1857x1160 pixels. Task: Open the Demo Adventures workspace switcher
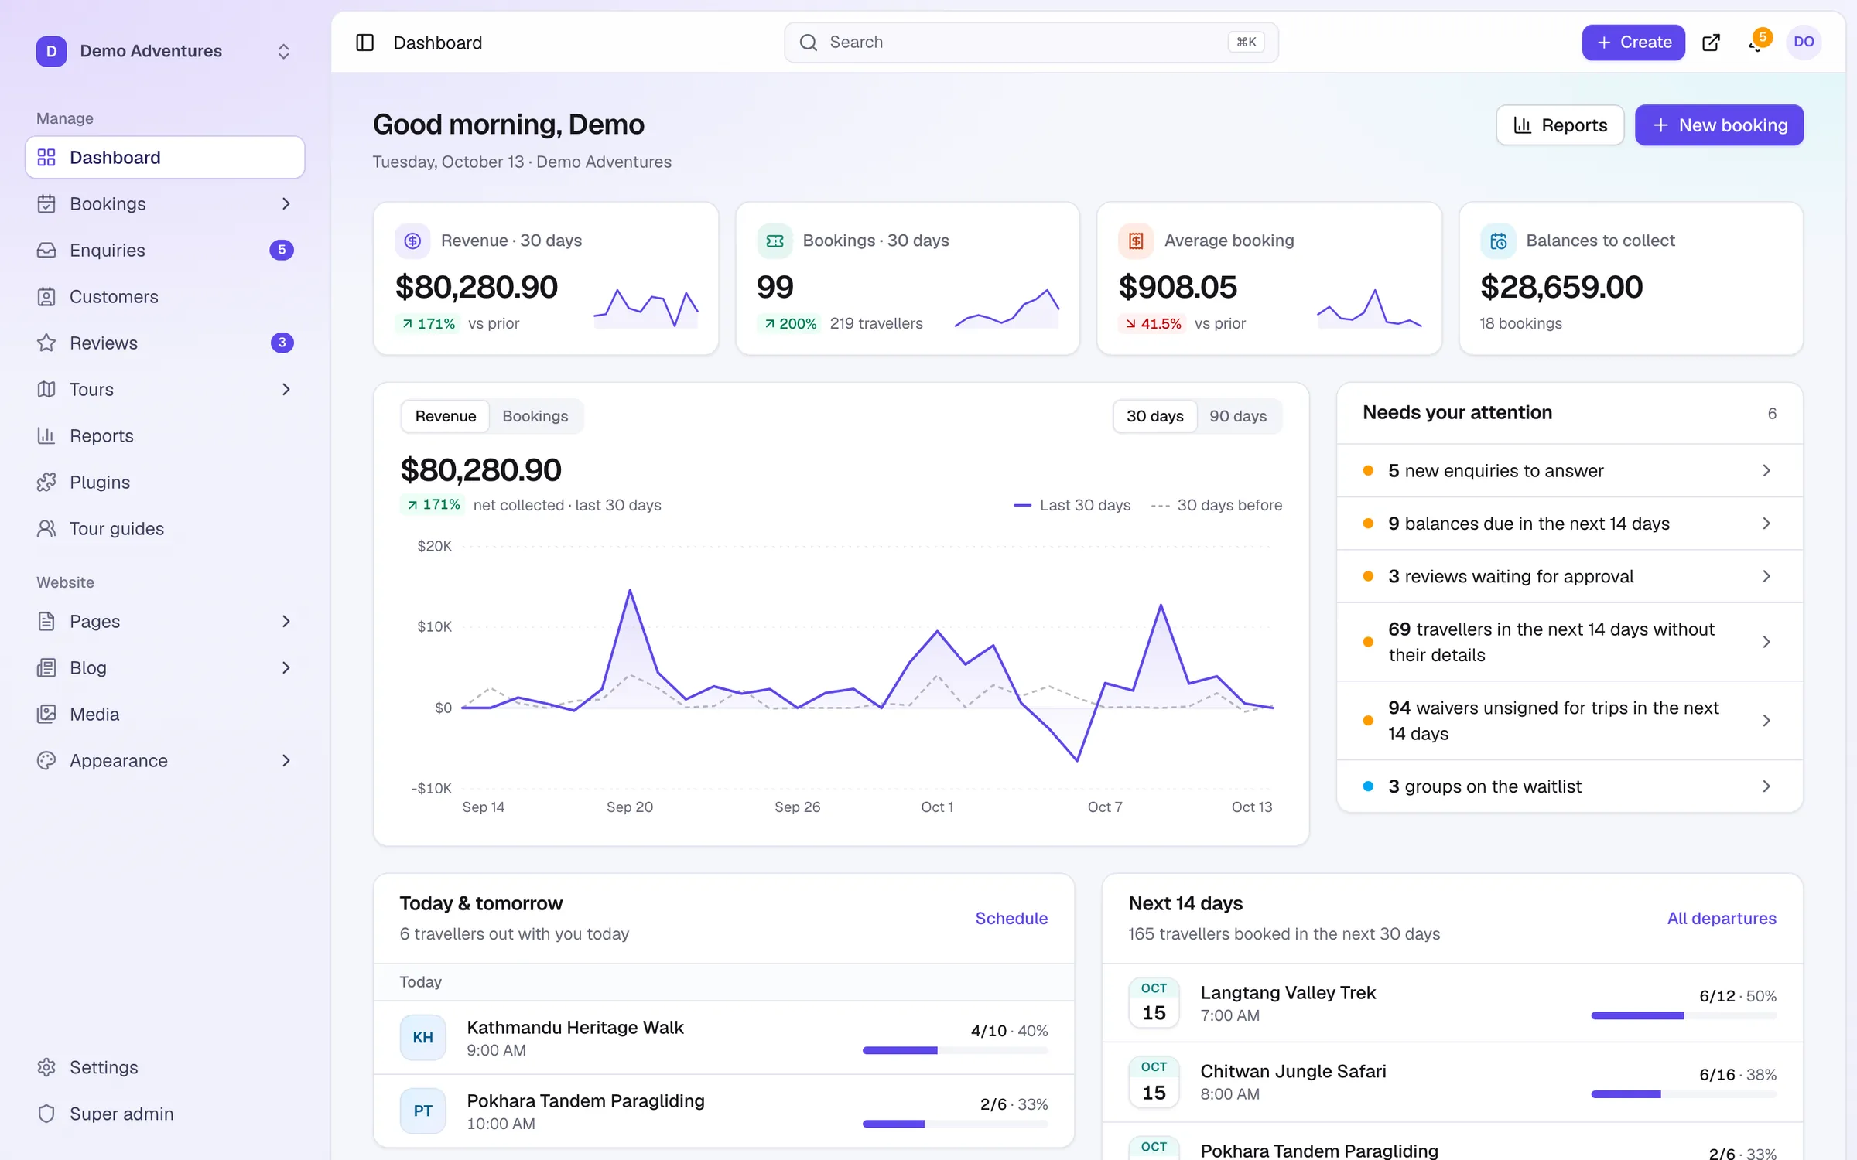[x=165, y=51]
